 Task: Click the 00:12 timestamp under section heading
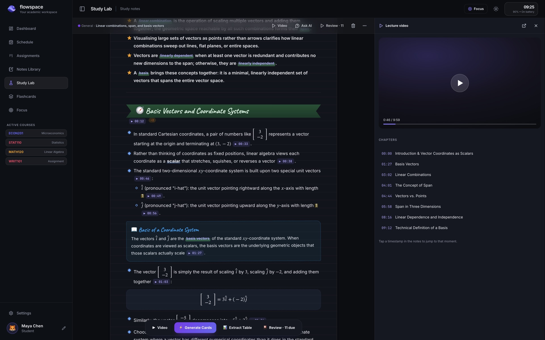tap(137, 121)
